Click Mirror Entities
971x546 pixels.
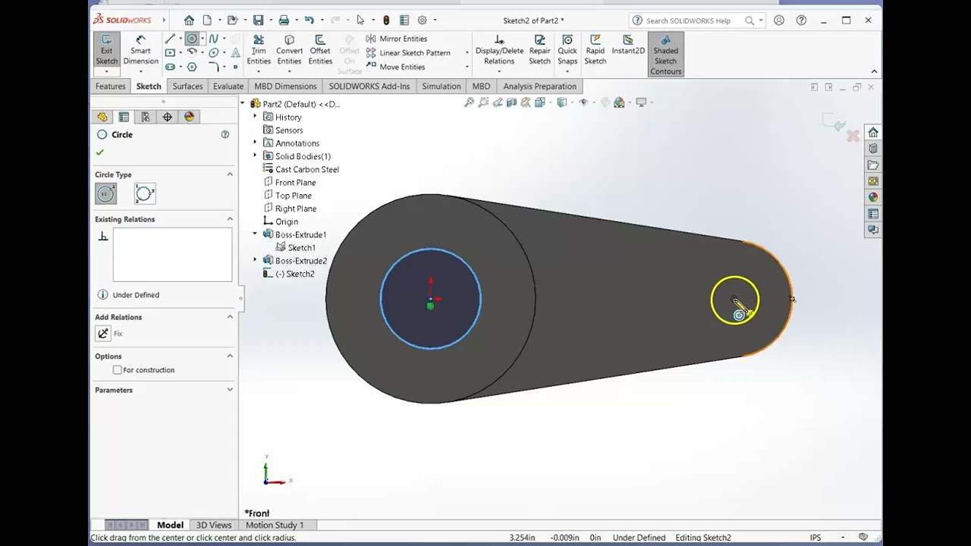point(397,39)
